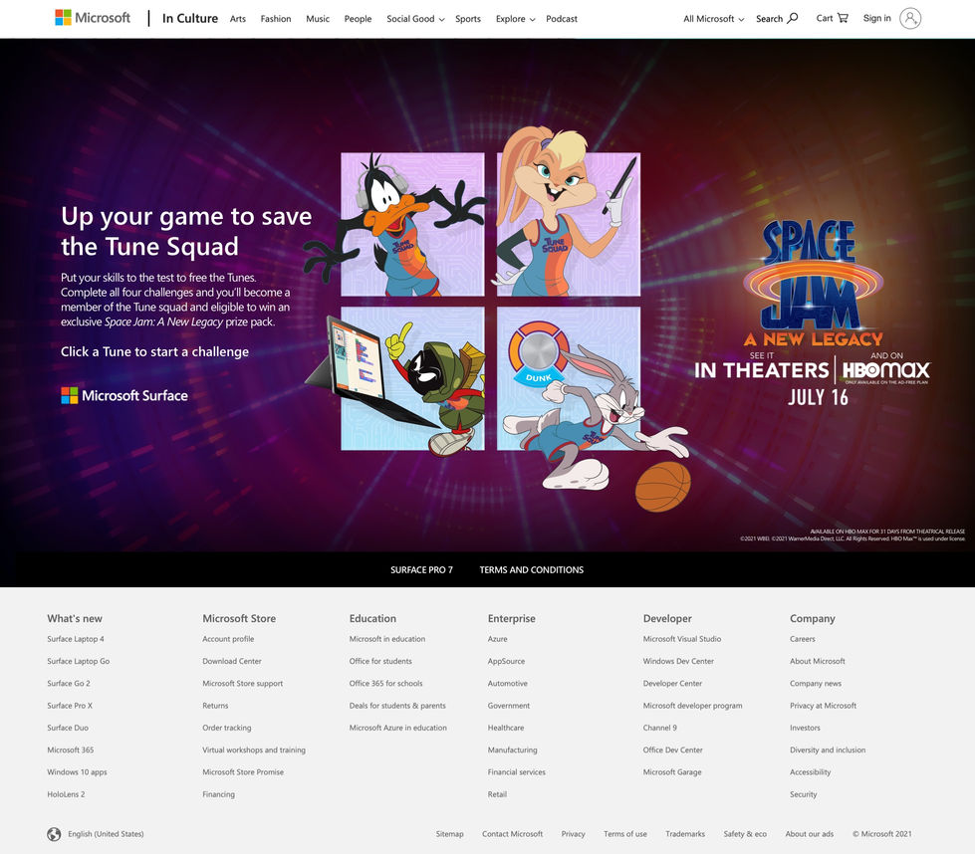
Task: Open the Returns link
Action: (x=215, y=706)
